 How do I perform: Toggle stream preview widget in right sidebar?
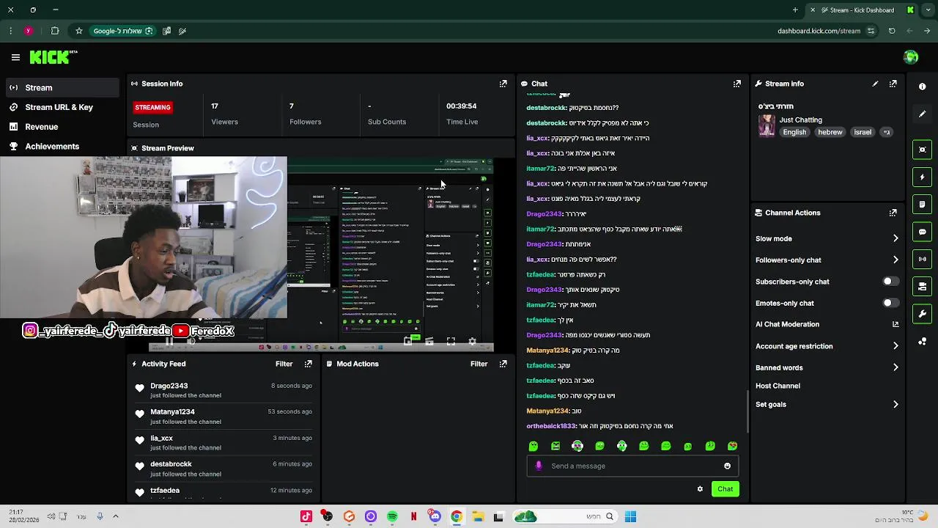click(923, 150)
